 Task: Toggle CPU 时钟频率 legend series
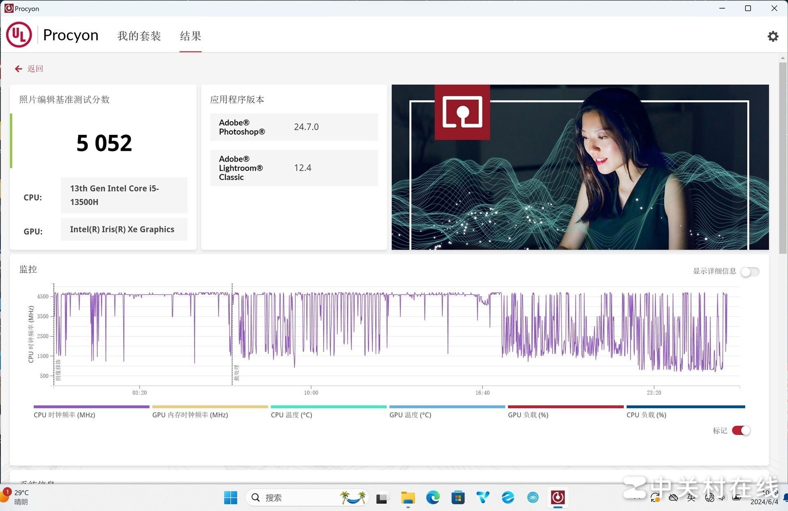[64, 415]
